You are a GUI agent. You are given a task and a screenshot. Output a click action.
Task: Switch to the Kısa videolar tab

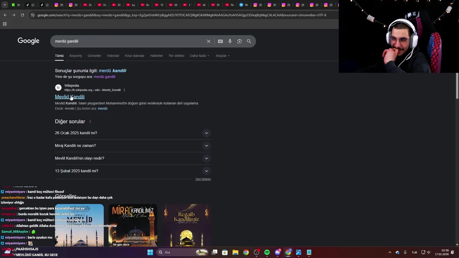point(134,56)
